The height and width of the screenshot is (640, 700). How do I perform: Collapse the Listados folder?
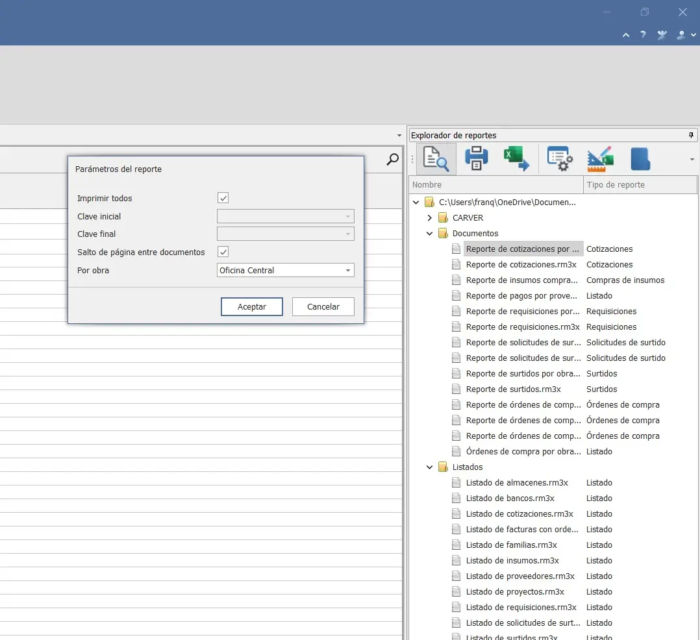tap(429, 467)
